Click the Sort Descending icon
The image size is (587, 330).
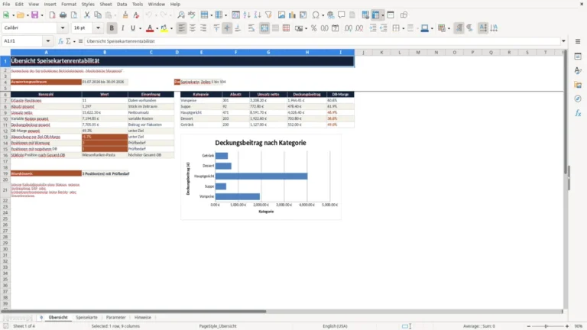tap(258, 15)
